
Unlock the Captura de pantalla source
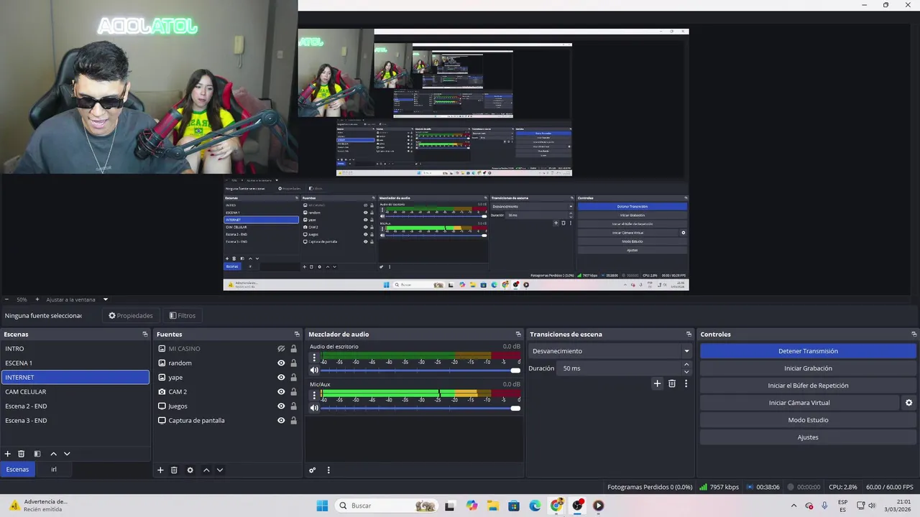coord(293,421)
